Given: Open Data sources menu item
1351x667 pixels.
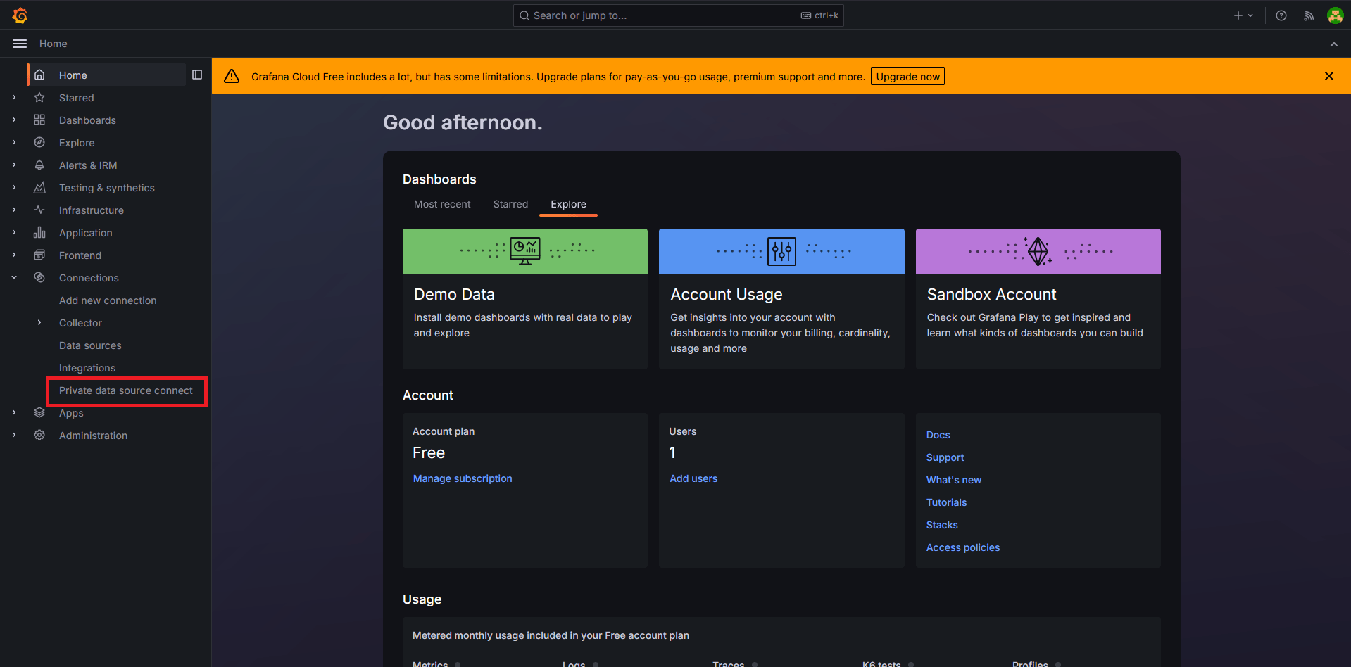Looking at the screenshot, I should pyautogui.click(x=90, y=345).
